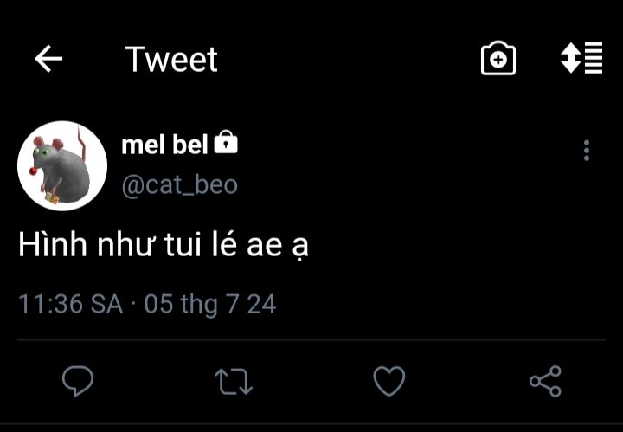Visit the @cat_beo handle link
Image resolution: width=623 pixels, height=432 pixels.
[179, 185]
